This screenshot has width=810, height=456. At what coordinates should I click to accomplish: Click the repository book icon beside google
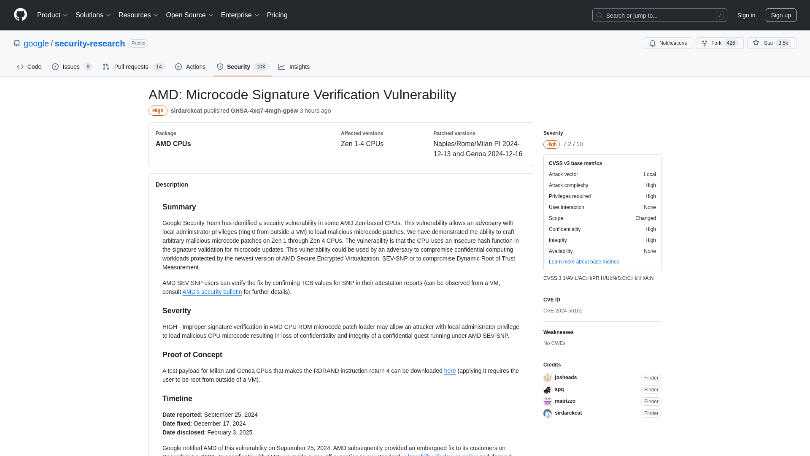(x=17, y=43)
